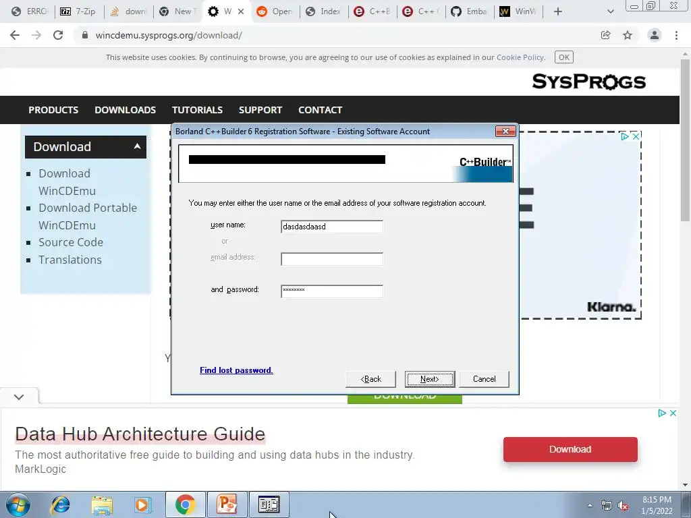Open Windows Explorer folder in taskbar

tap(102, 505)
